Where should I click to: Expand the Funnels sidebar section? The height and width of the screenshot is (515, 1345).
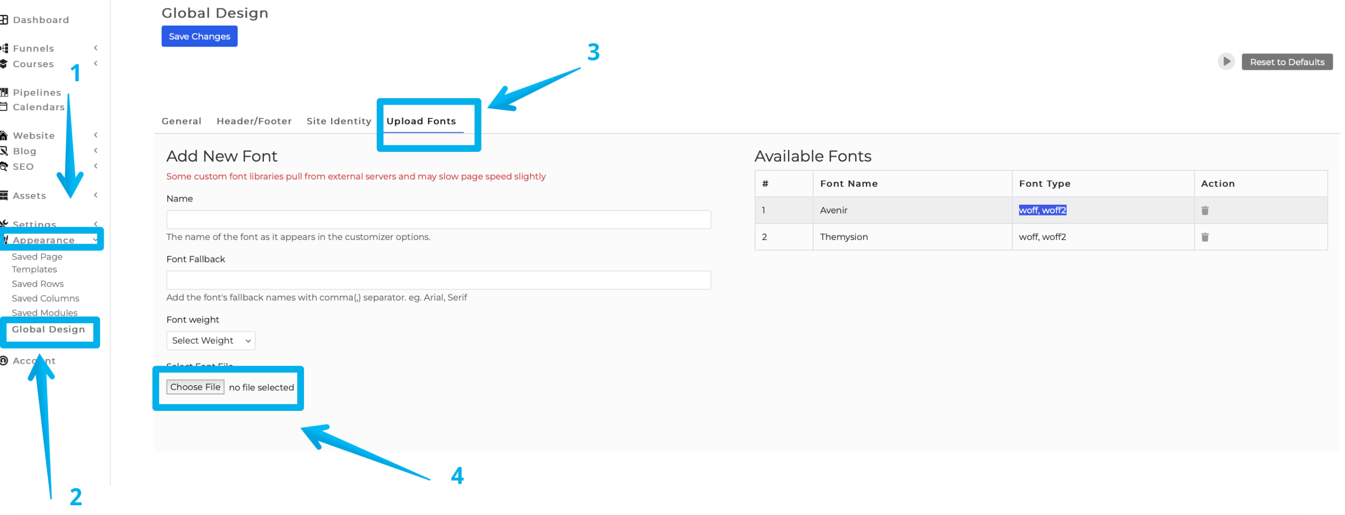click(x=95, y=48)
